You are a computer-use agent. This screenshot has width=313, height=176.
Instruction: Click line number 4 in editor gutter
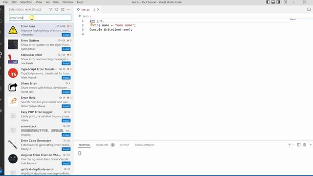[x=83, y=34]
